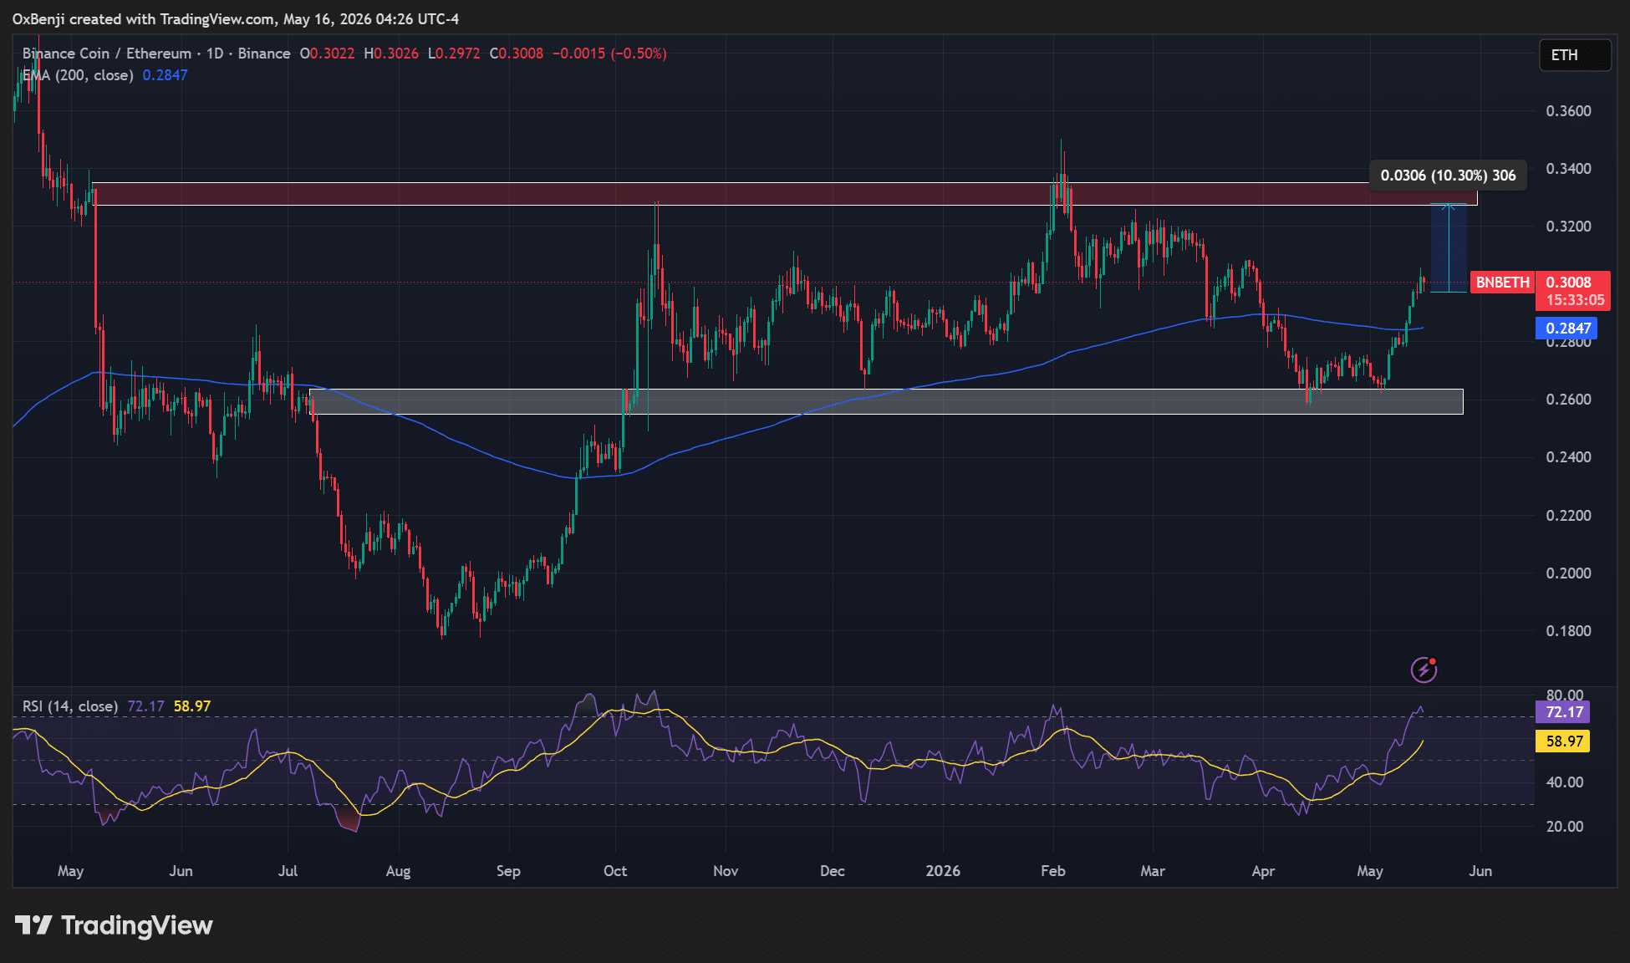Image resolution: width=1630 pixels, height=963 pixels.
Task: Click the 20.00 RSI scale value
Action: [1565, 827]
